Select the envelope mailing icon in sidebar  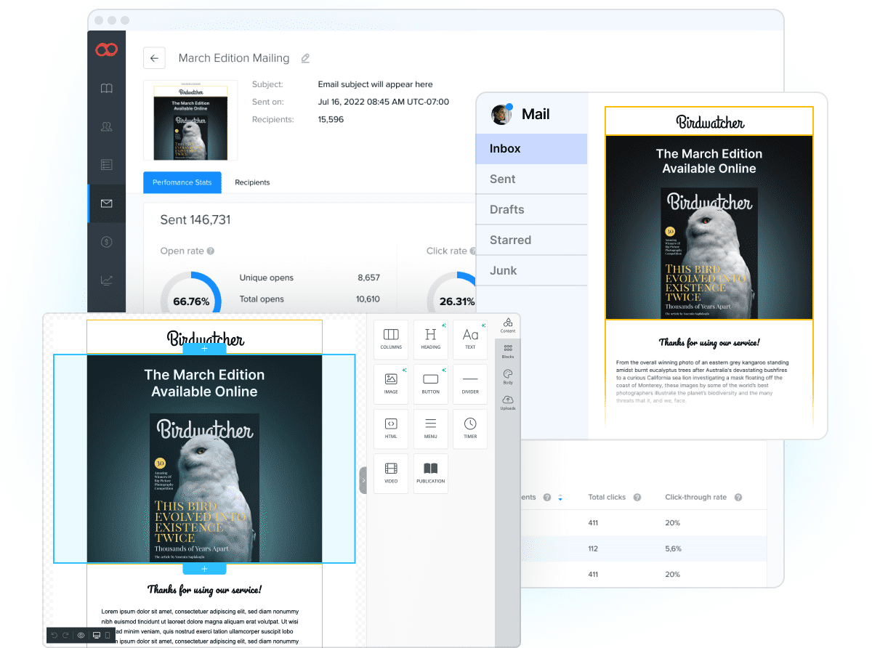(107, 203)
